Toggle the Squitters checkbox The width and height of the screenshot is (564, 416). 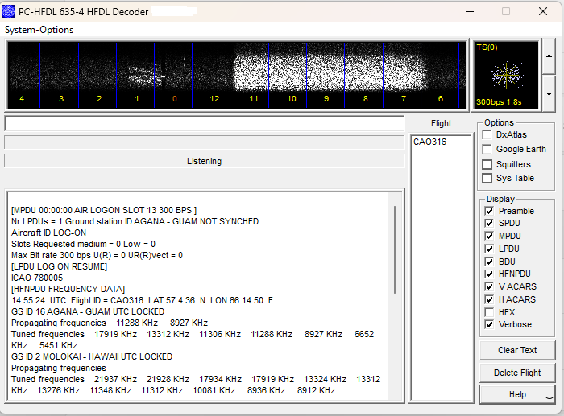pos(487,164)
